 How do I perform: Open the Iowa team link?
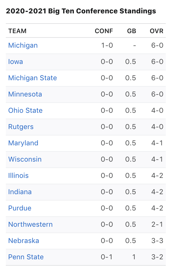pyautogui.click(x=16, y=62)
